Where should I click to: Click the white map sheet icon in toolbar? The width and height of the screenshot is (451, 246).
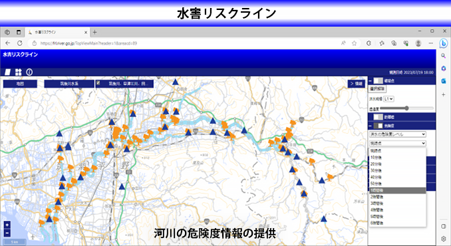(8, 72)
